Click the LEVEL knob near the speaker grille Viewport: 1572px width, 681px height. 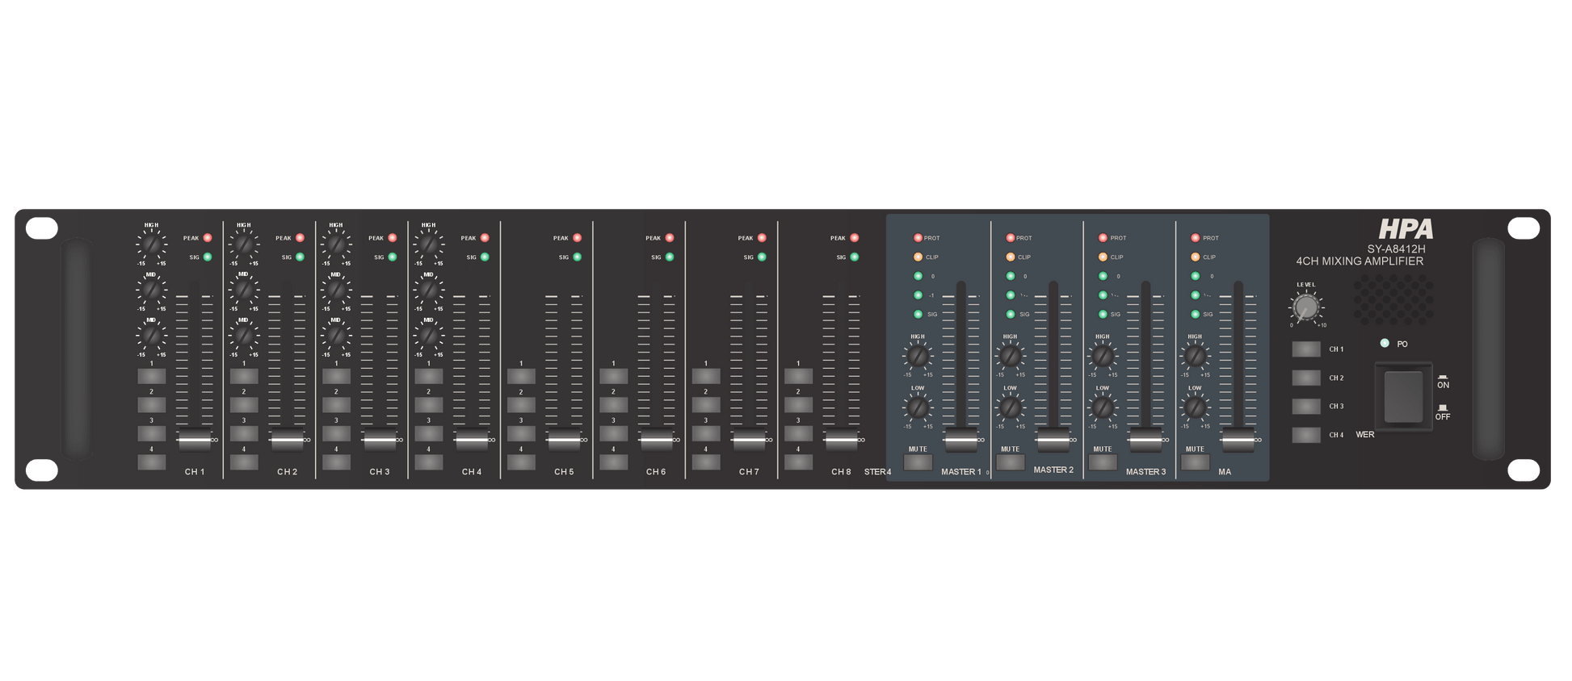[x=1305, y=307]
